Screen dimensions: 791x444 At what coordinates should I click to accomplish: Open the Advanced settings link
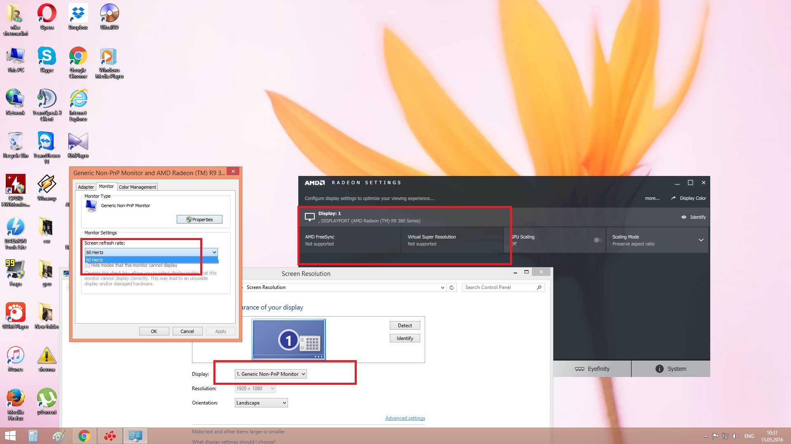tap(405, 418)
